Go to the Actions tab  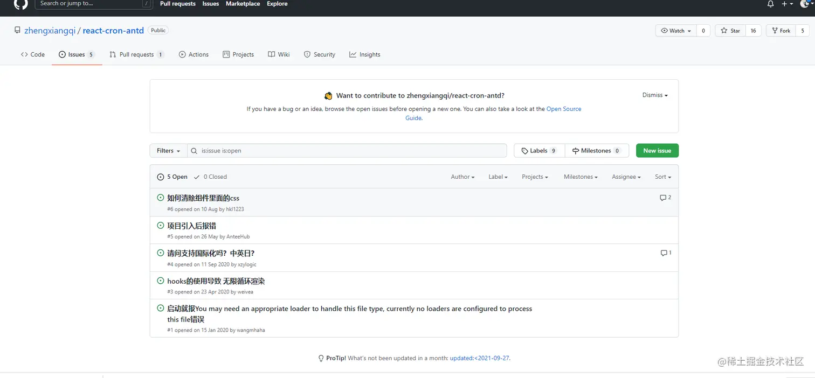[x=194, y=54]
